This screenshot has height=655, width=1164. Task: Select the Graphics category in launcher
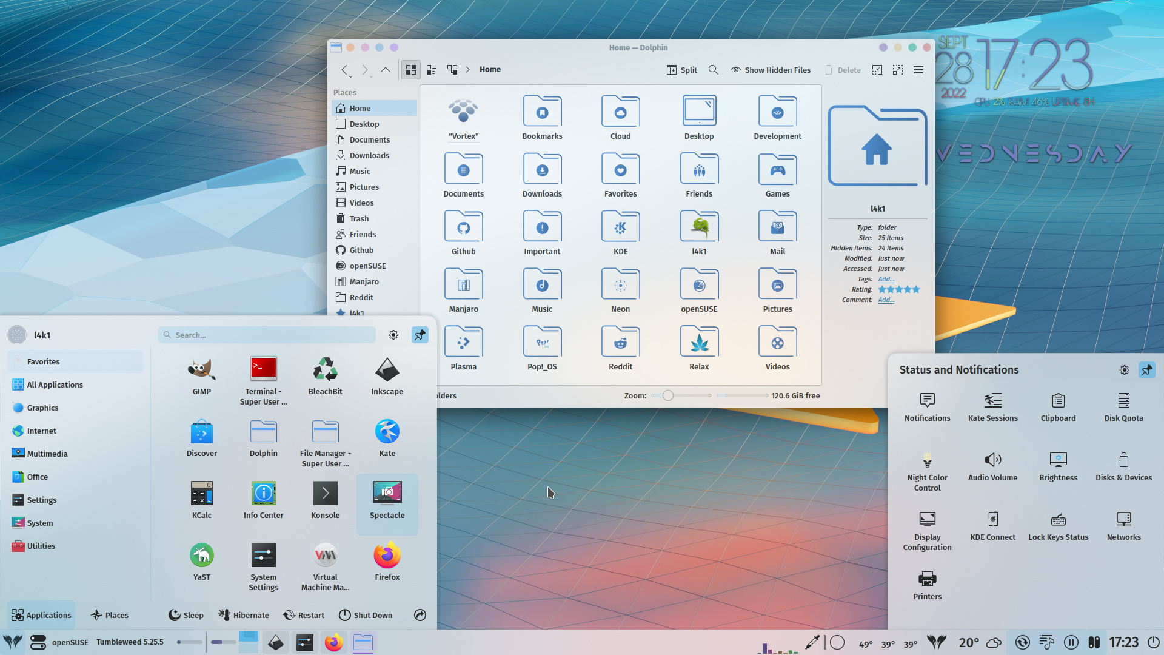[42, 408]
